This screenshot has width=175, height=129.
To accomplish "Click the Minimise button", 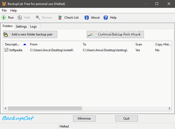I will tap(84, 119).
